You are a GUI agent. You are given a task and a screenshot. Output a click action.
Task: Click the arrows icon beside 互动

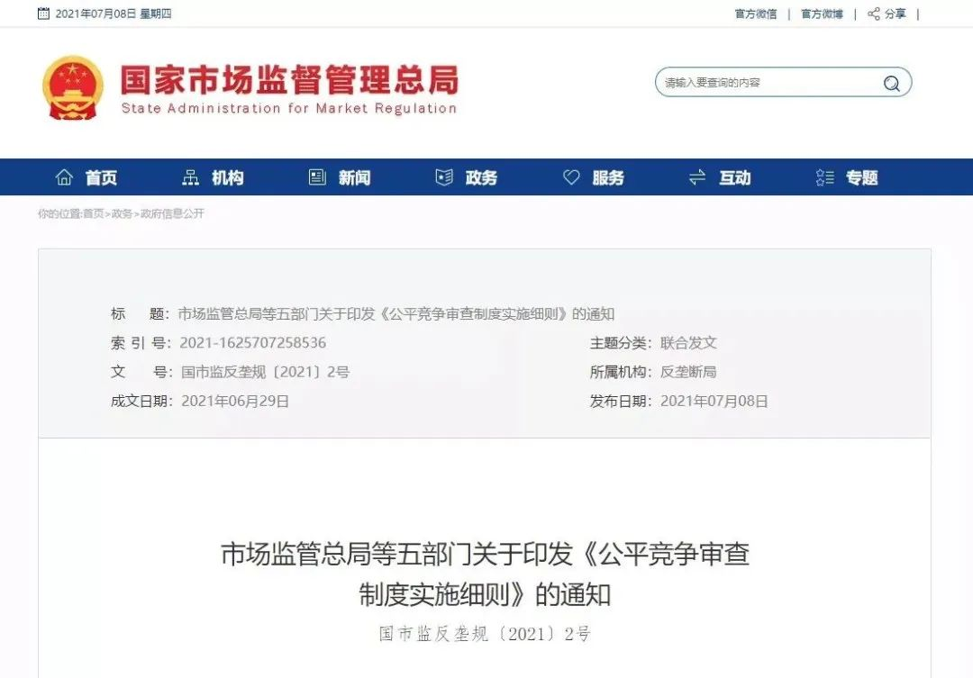click(697, 177)
